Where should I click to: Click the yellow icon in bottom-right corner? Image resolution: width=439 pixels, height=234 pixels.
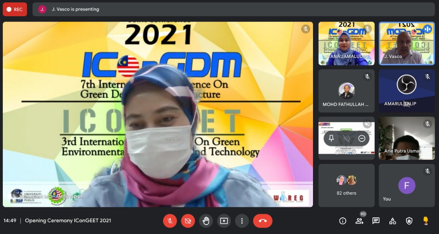[x=426, y=221]
